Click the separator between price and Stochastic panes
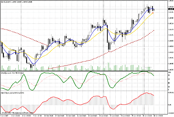Image resolution: width=174 pixels, height=117 pixels. tap(84, 71)
